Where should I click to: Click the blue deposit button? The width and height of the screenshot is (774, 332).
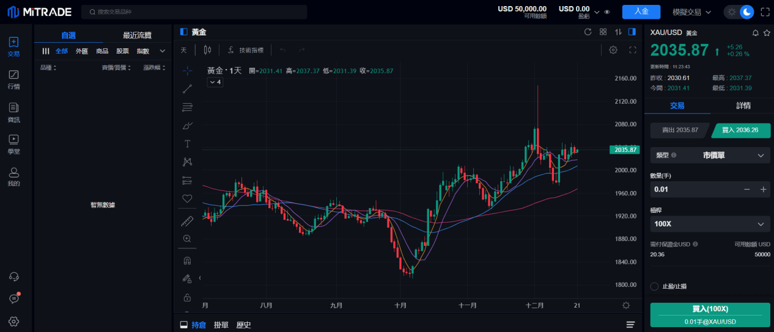[x=641, y=12]
